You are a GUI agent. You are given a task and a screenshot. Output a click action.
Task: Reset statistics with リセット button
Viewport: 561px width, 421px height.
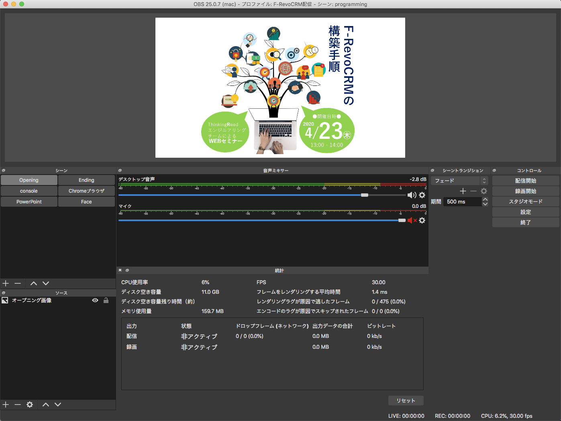tap(406, 401)
